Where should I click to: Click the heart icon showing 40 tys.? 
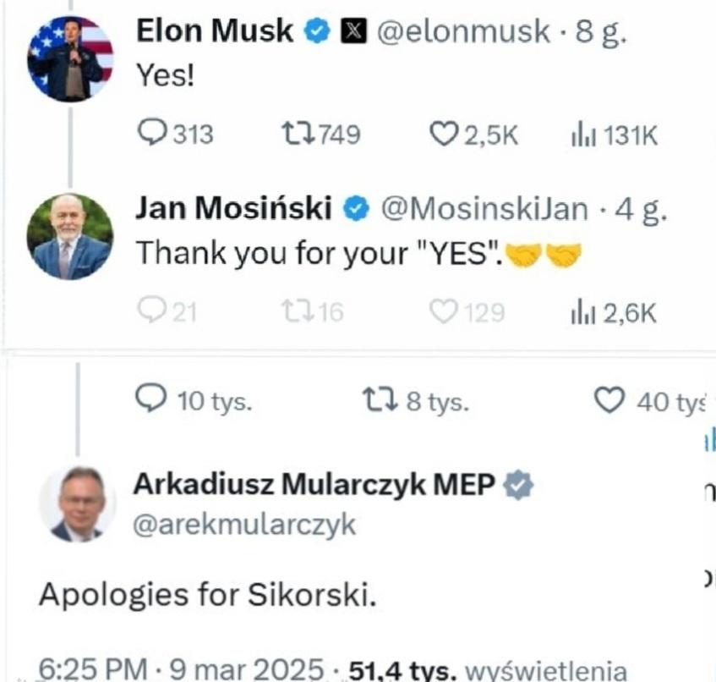[x=609, y=400]
